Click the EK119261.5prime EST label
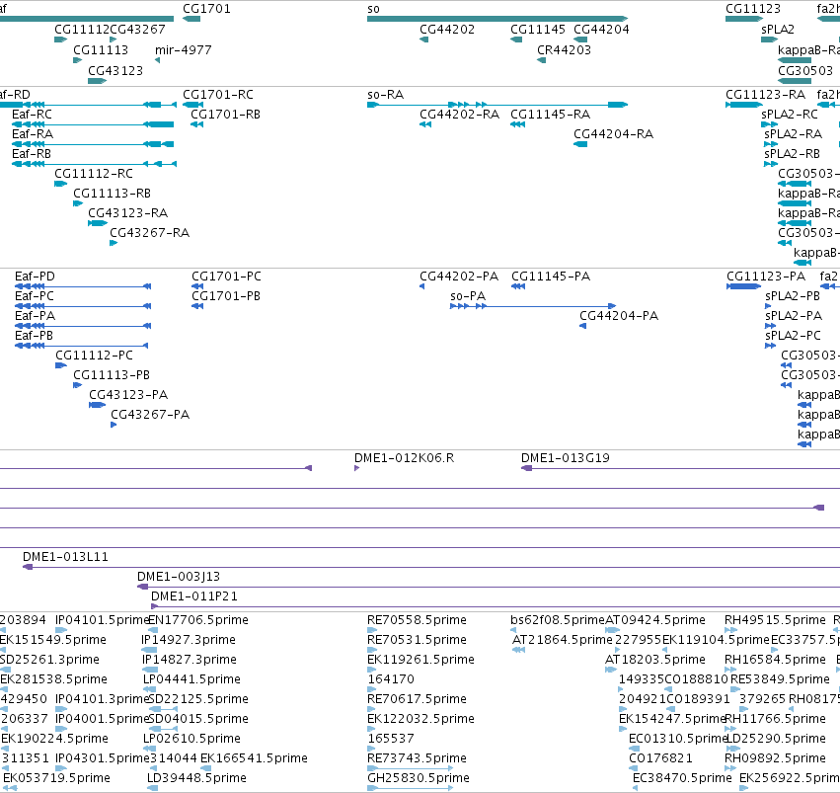 pyautogui.click(x=420, y=660)
